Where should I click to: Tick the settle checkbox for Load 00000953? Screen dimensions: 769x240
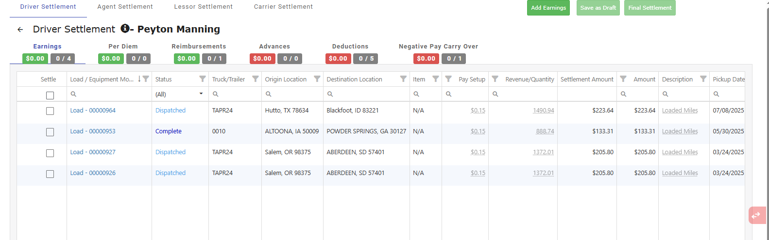click(x=50, y=132)
